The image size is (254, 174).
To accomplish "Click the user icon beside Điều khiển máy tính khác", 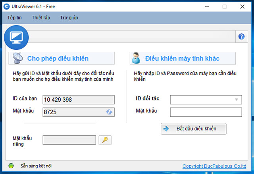I will (x=137, y=59).
